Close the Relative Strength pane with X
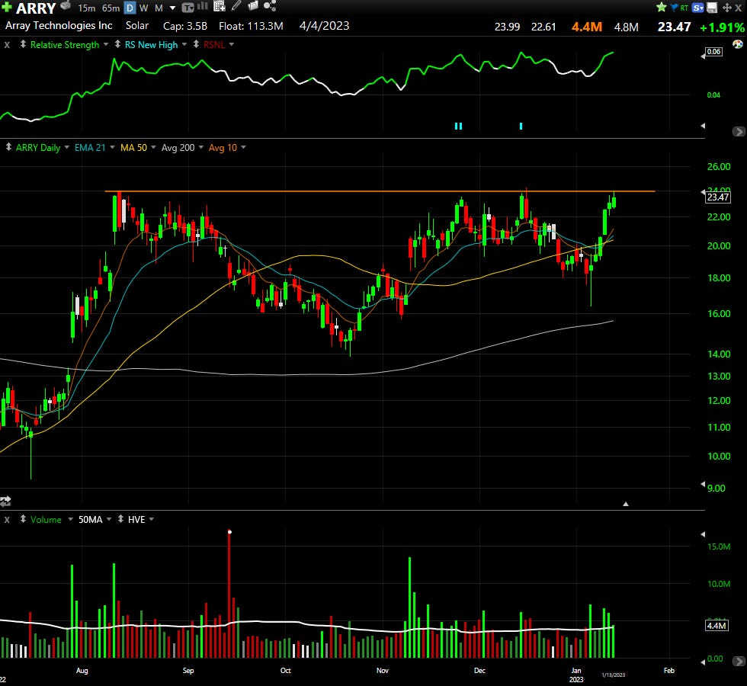This screenshot has width=747, height=686. (7, 45)
